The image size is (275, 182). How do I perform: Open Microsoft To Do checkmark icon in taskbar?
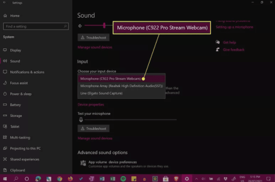point(81,178)
